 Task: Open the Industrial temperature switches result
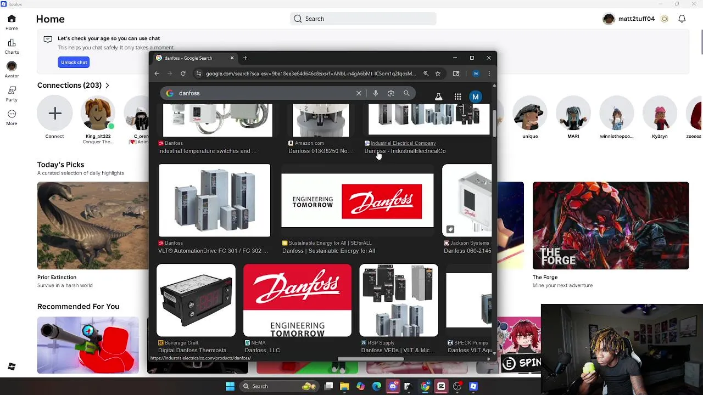[207, 151]
